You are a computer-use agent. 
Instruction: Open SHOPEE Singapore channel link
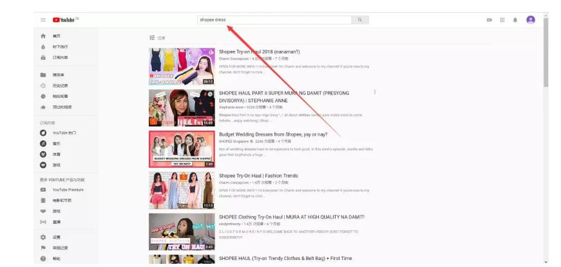point(235,142)
